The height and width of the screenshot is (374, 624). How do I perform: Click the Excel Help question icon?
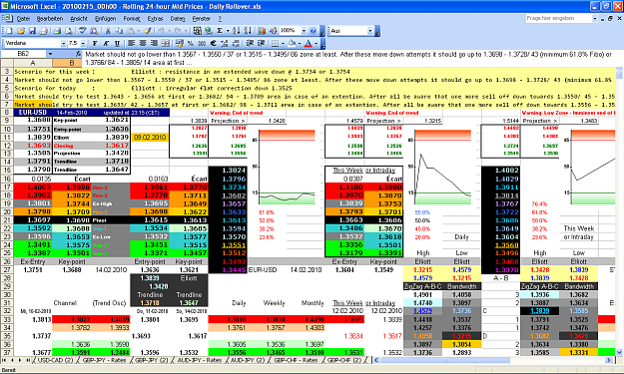tap(312, 31)
